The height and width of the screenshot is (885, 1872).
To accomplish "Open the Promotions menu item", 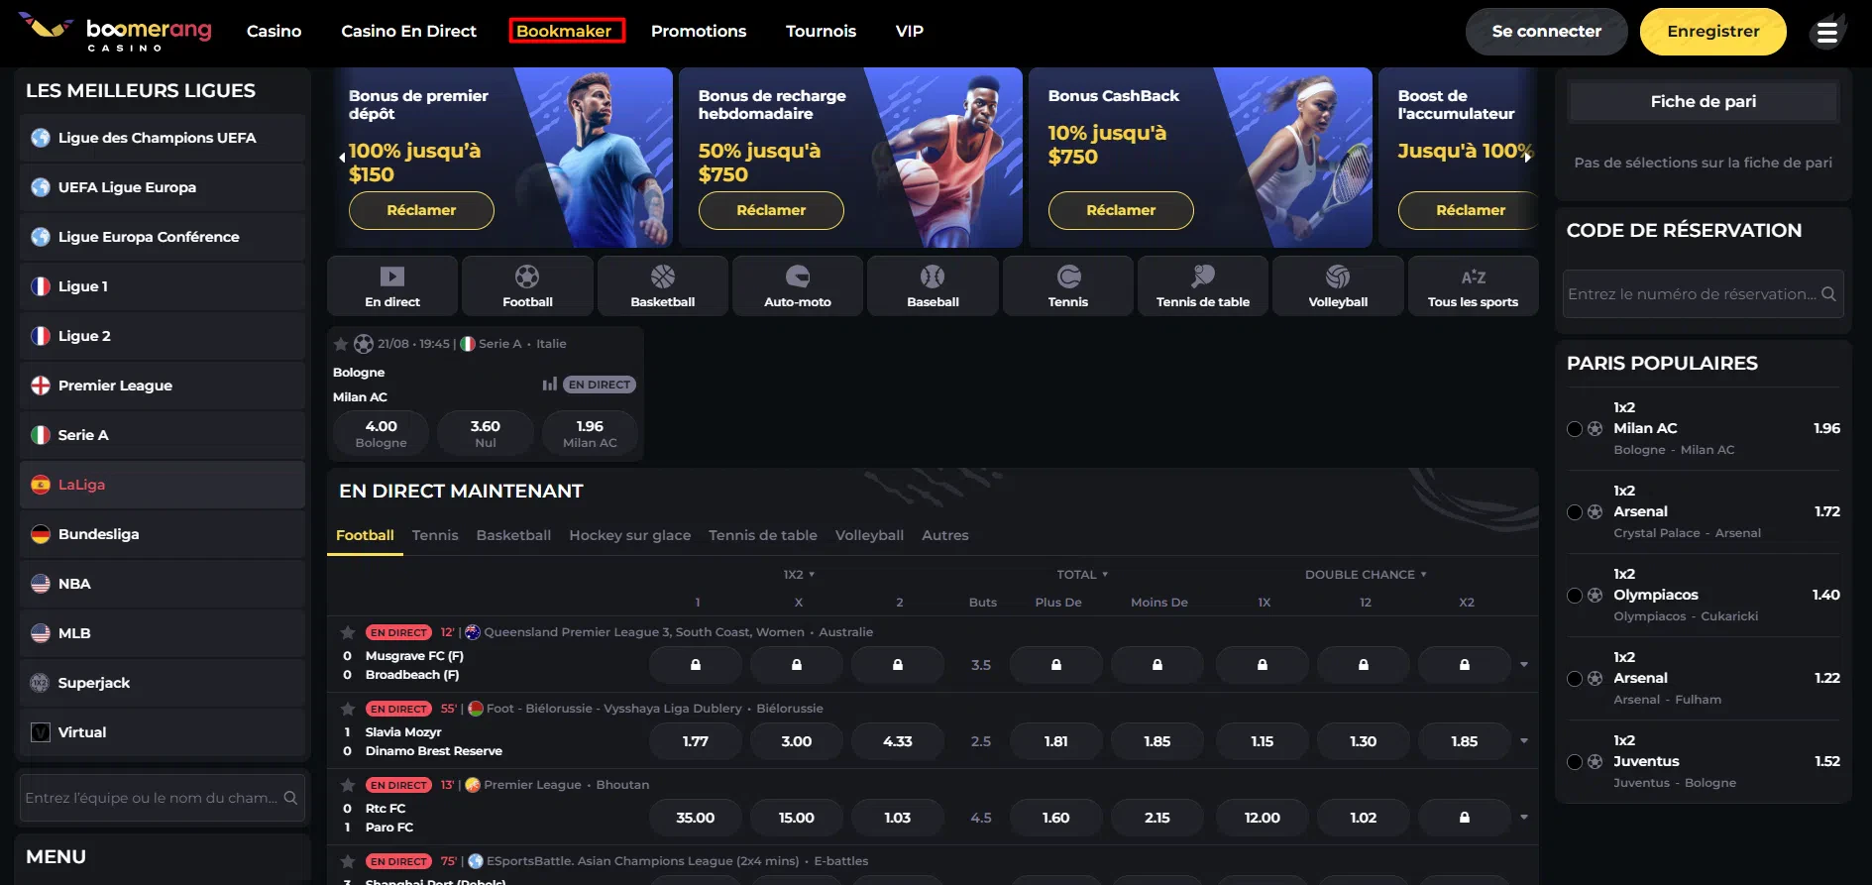I will click(x=699, y=32).
